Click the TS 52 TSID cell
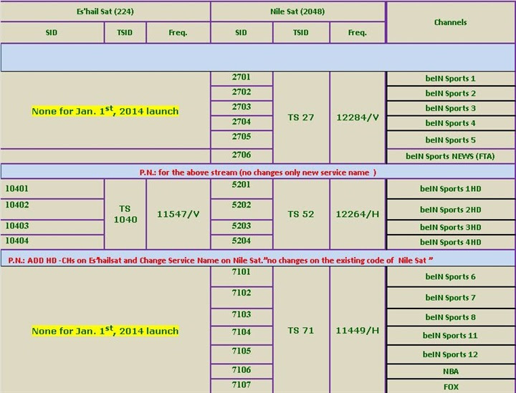The height and width of the screenshot is (393, 516). pos(301,214)
